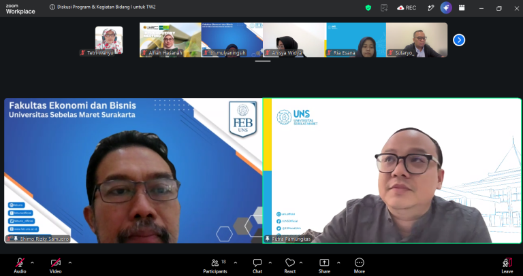Minimize the Zoom window

click(481, 8)
